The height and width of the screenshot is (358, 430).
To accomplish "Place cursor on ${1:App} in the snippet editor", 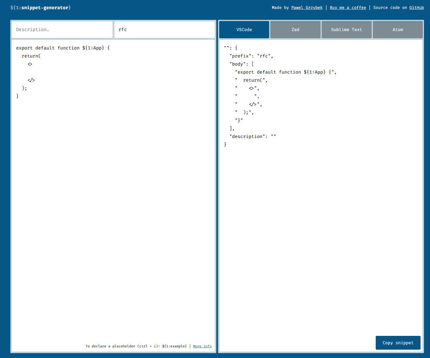I will 93,48.
